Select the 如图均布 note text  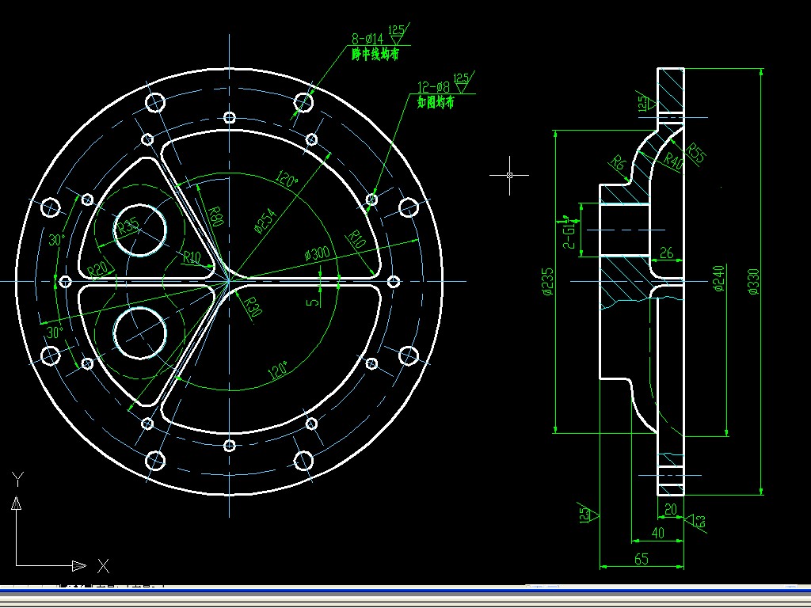pos(436,102)
